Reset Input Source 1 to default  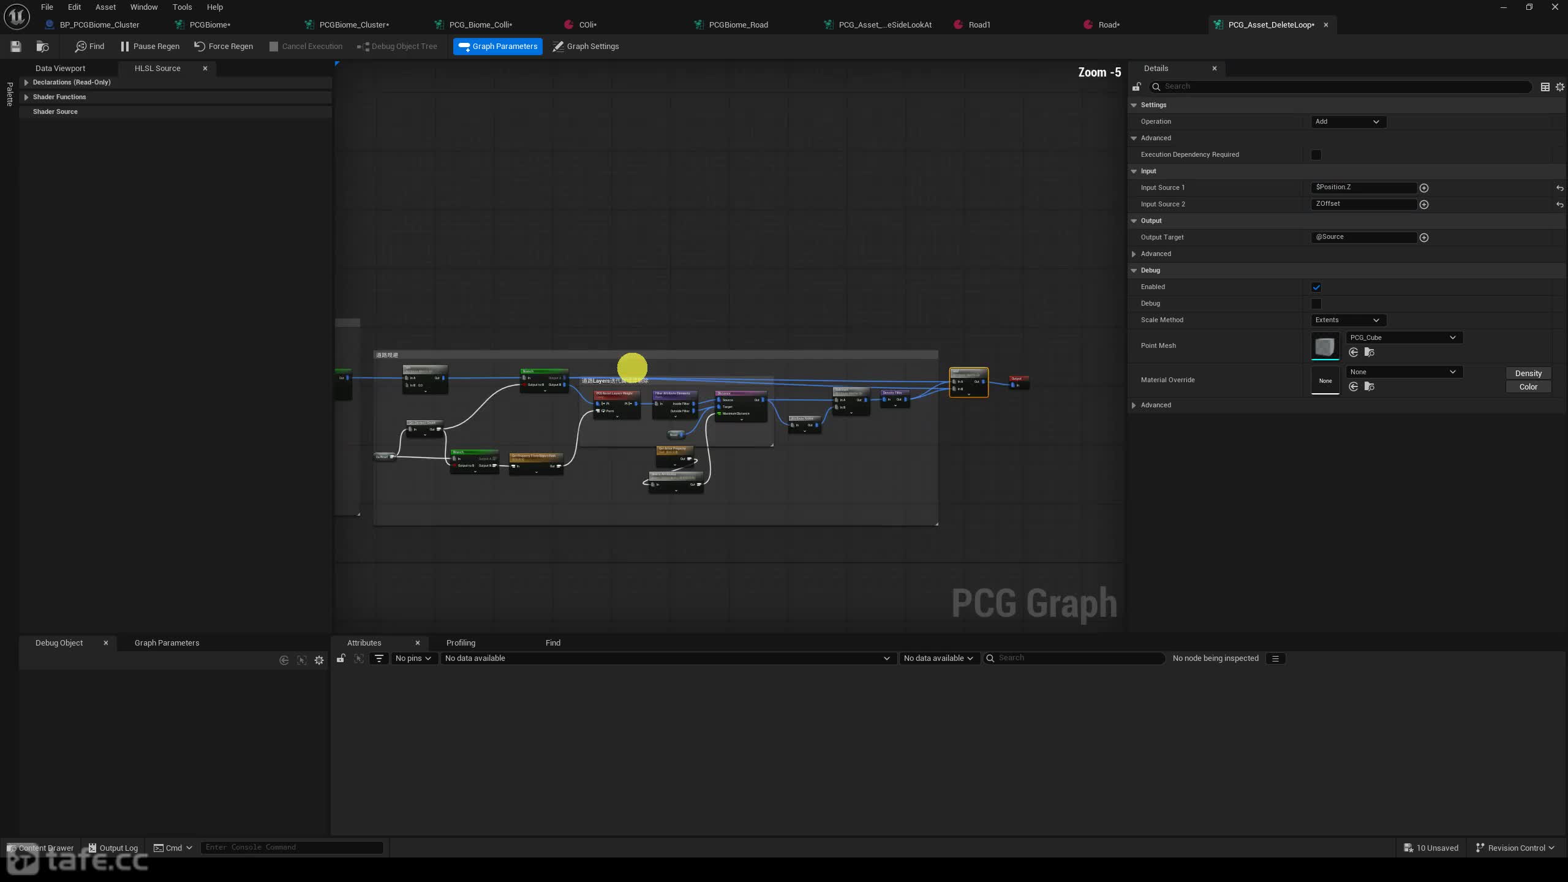click(1559, 188)
